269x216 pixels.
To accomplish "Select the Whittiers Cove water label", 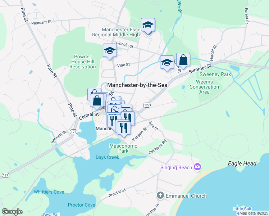I will 49,192.
